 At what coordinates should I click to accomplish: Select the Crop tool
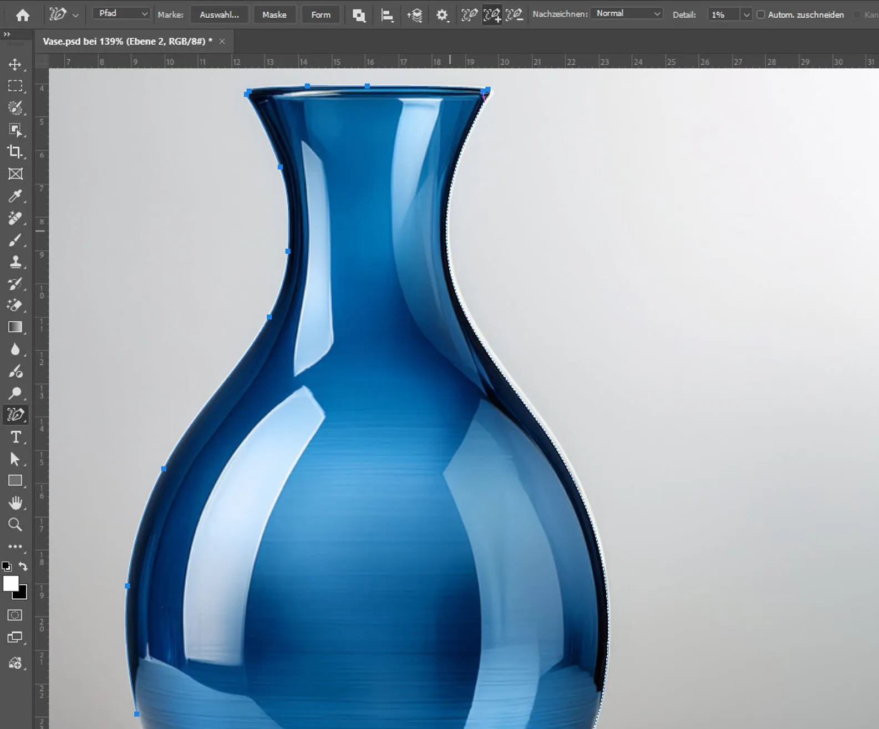pos(15,152)
